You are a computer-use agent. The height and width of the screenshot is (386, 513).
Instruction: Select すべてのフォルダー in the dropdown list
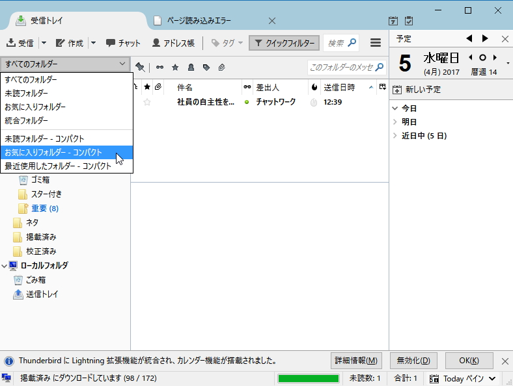click(67, 79)
